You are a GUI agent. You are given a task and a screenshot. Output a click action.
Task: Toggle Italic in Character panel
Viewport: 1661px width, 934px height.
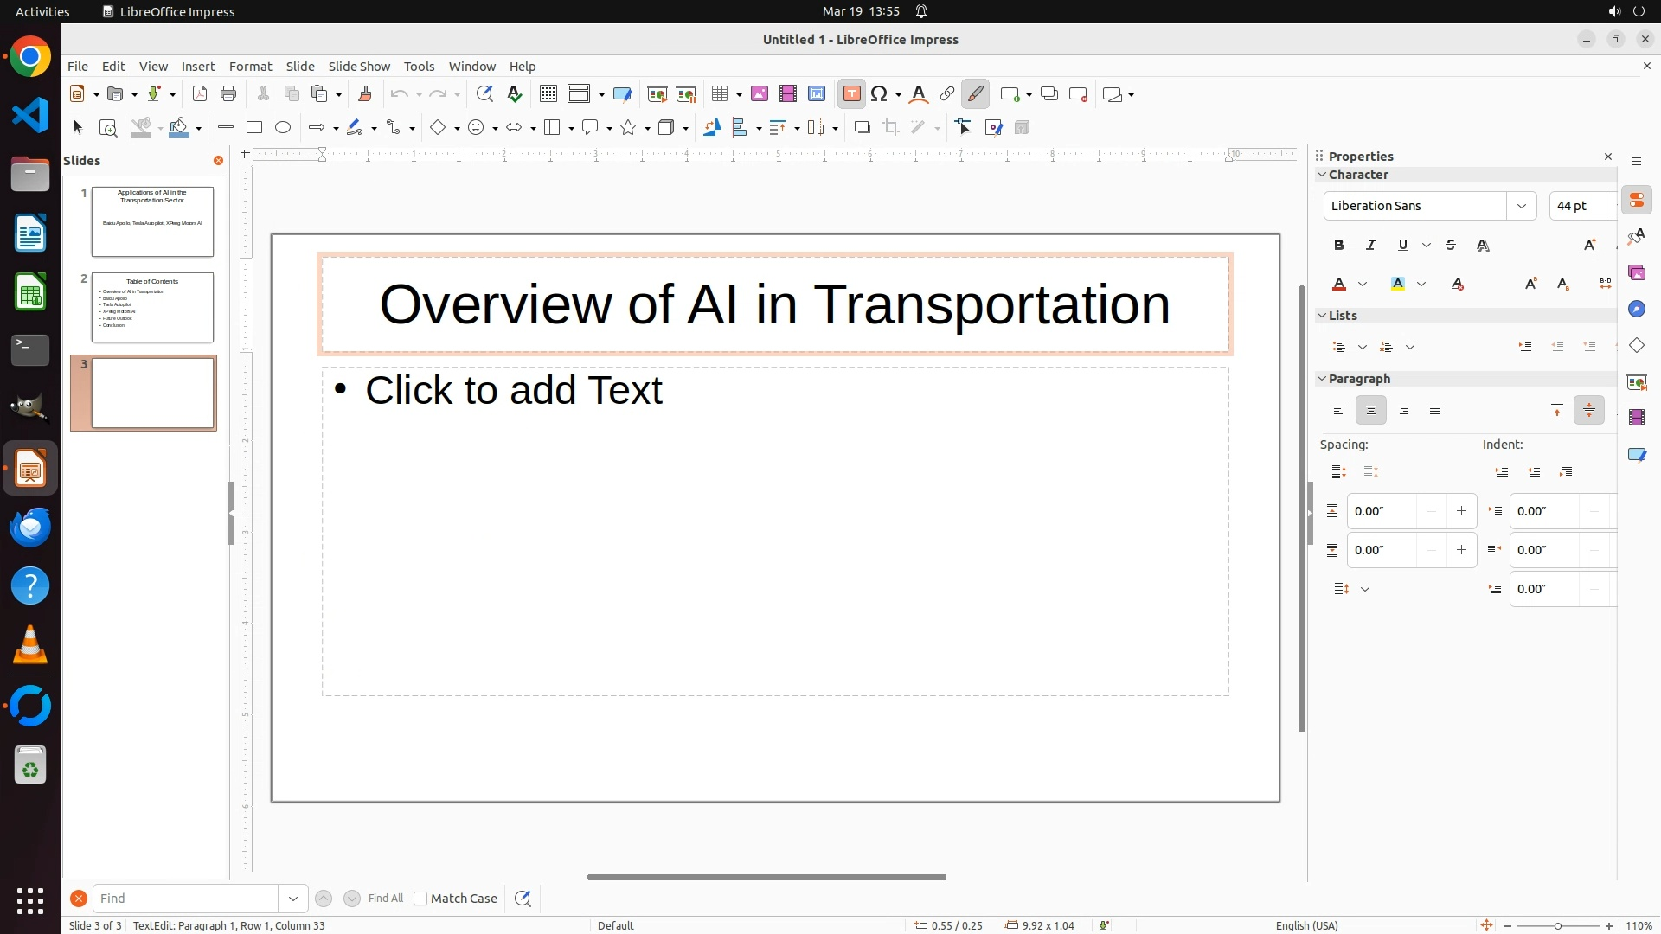coord(1370,246)
